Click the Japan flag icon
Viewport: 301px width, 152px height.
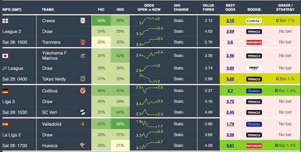click(x=5, y=56)
